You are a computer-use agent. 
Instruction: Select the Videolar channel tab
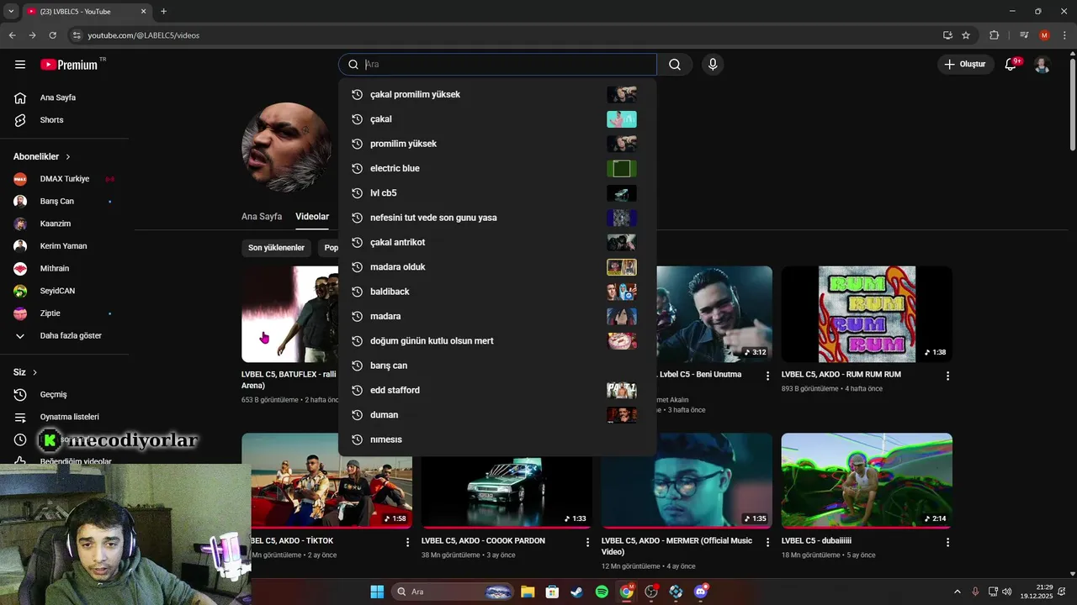pyautogui.click(x=312, y=217)
